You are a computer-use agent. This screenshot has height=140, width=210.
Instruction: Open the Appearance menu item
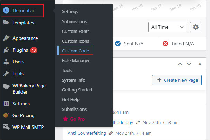[25, 38]
